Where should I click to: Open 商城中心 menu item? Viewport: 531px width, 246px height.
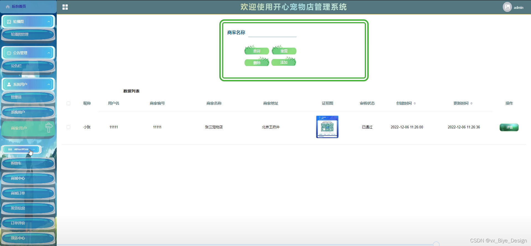[x=28, y=178]
